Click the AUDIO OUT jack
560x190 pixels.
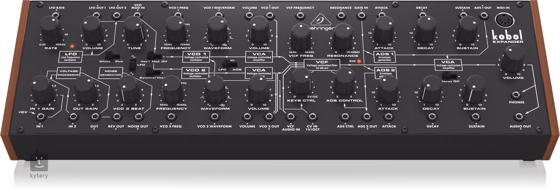click(x=520, y=117)
